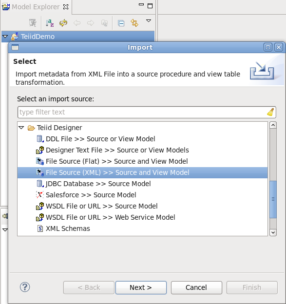The image size is (286, 304).
Task: Collapse the Teiid Designer folder
Action: [21, 128]
